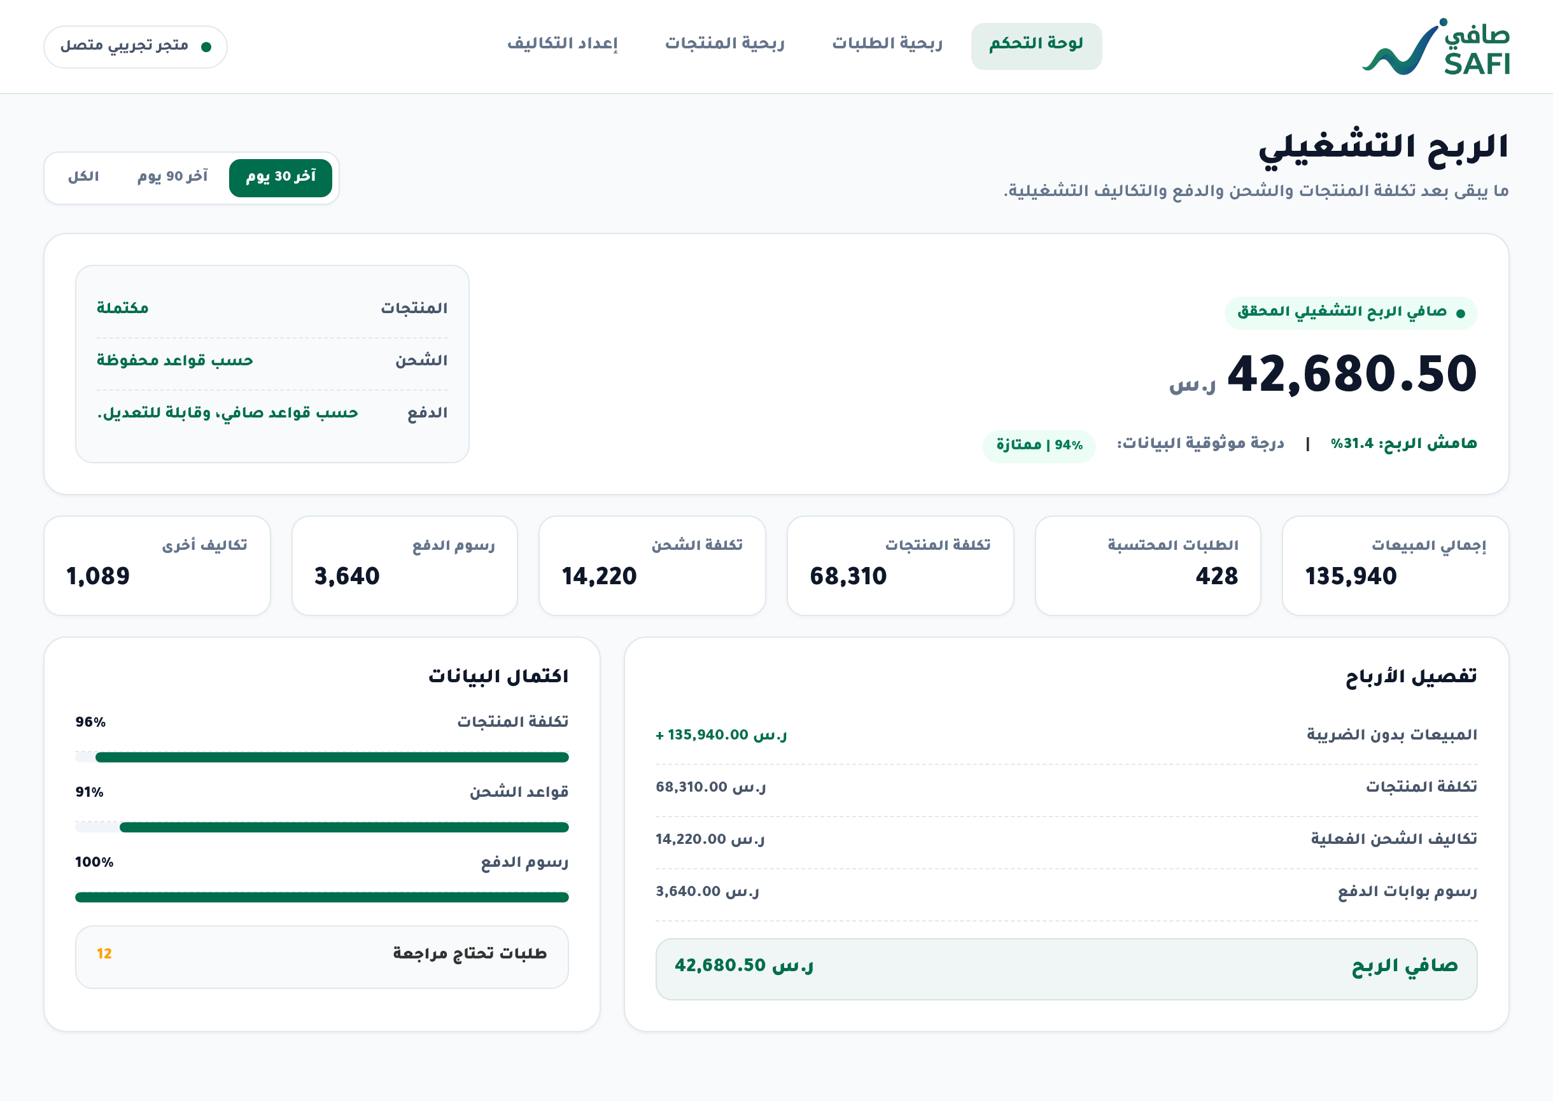Viewport: 1553px width, 1101px height.
Task: Click the صافي الربح total row
Action: pyautogui.click(x=1066, y=969)
